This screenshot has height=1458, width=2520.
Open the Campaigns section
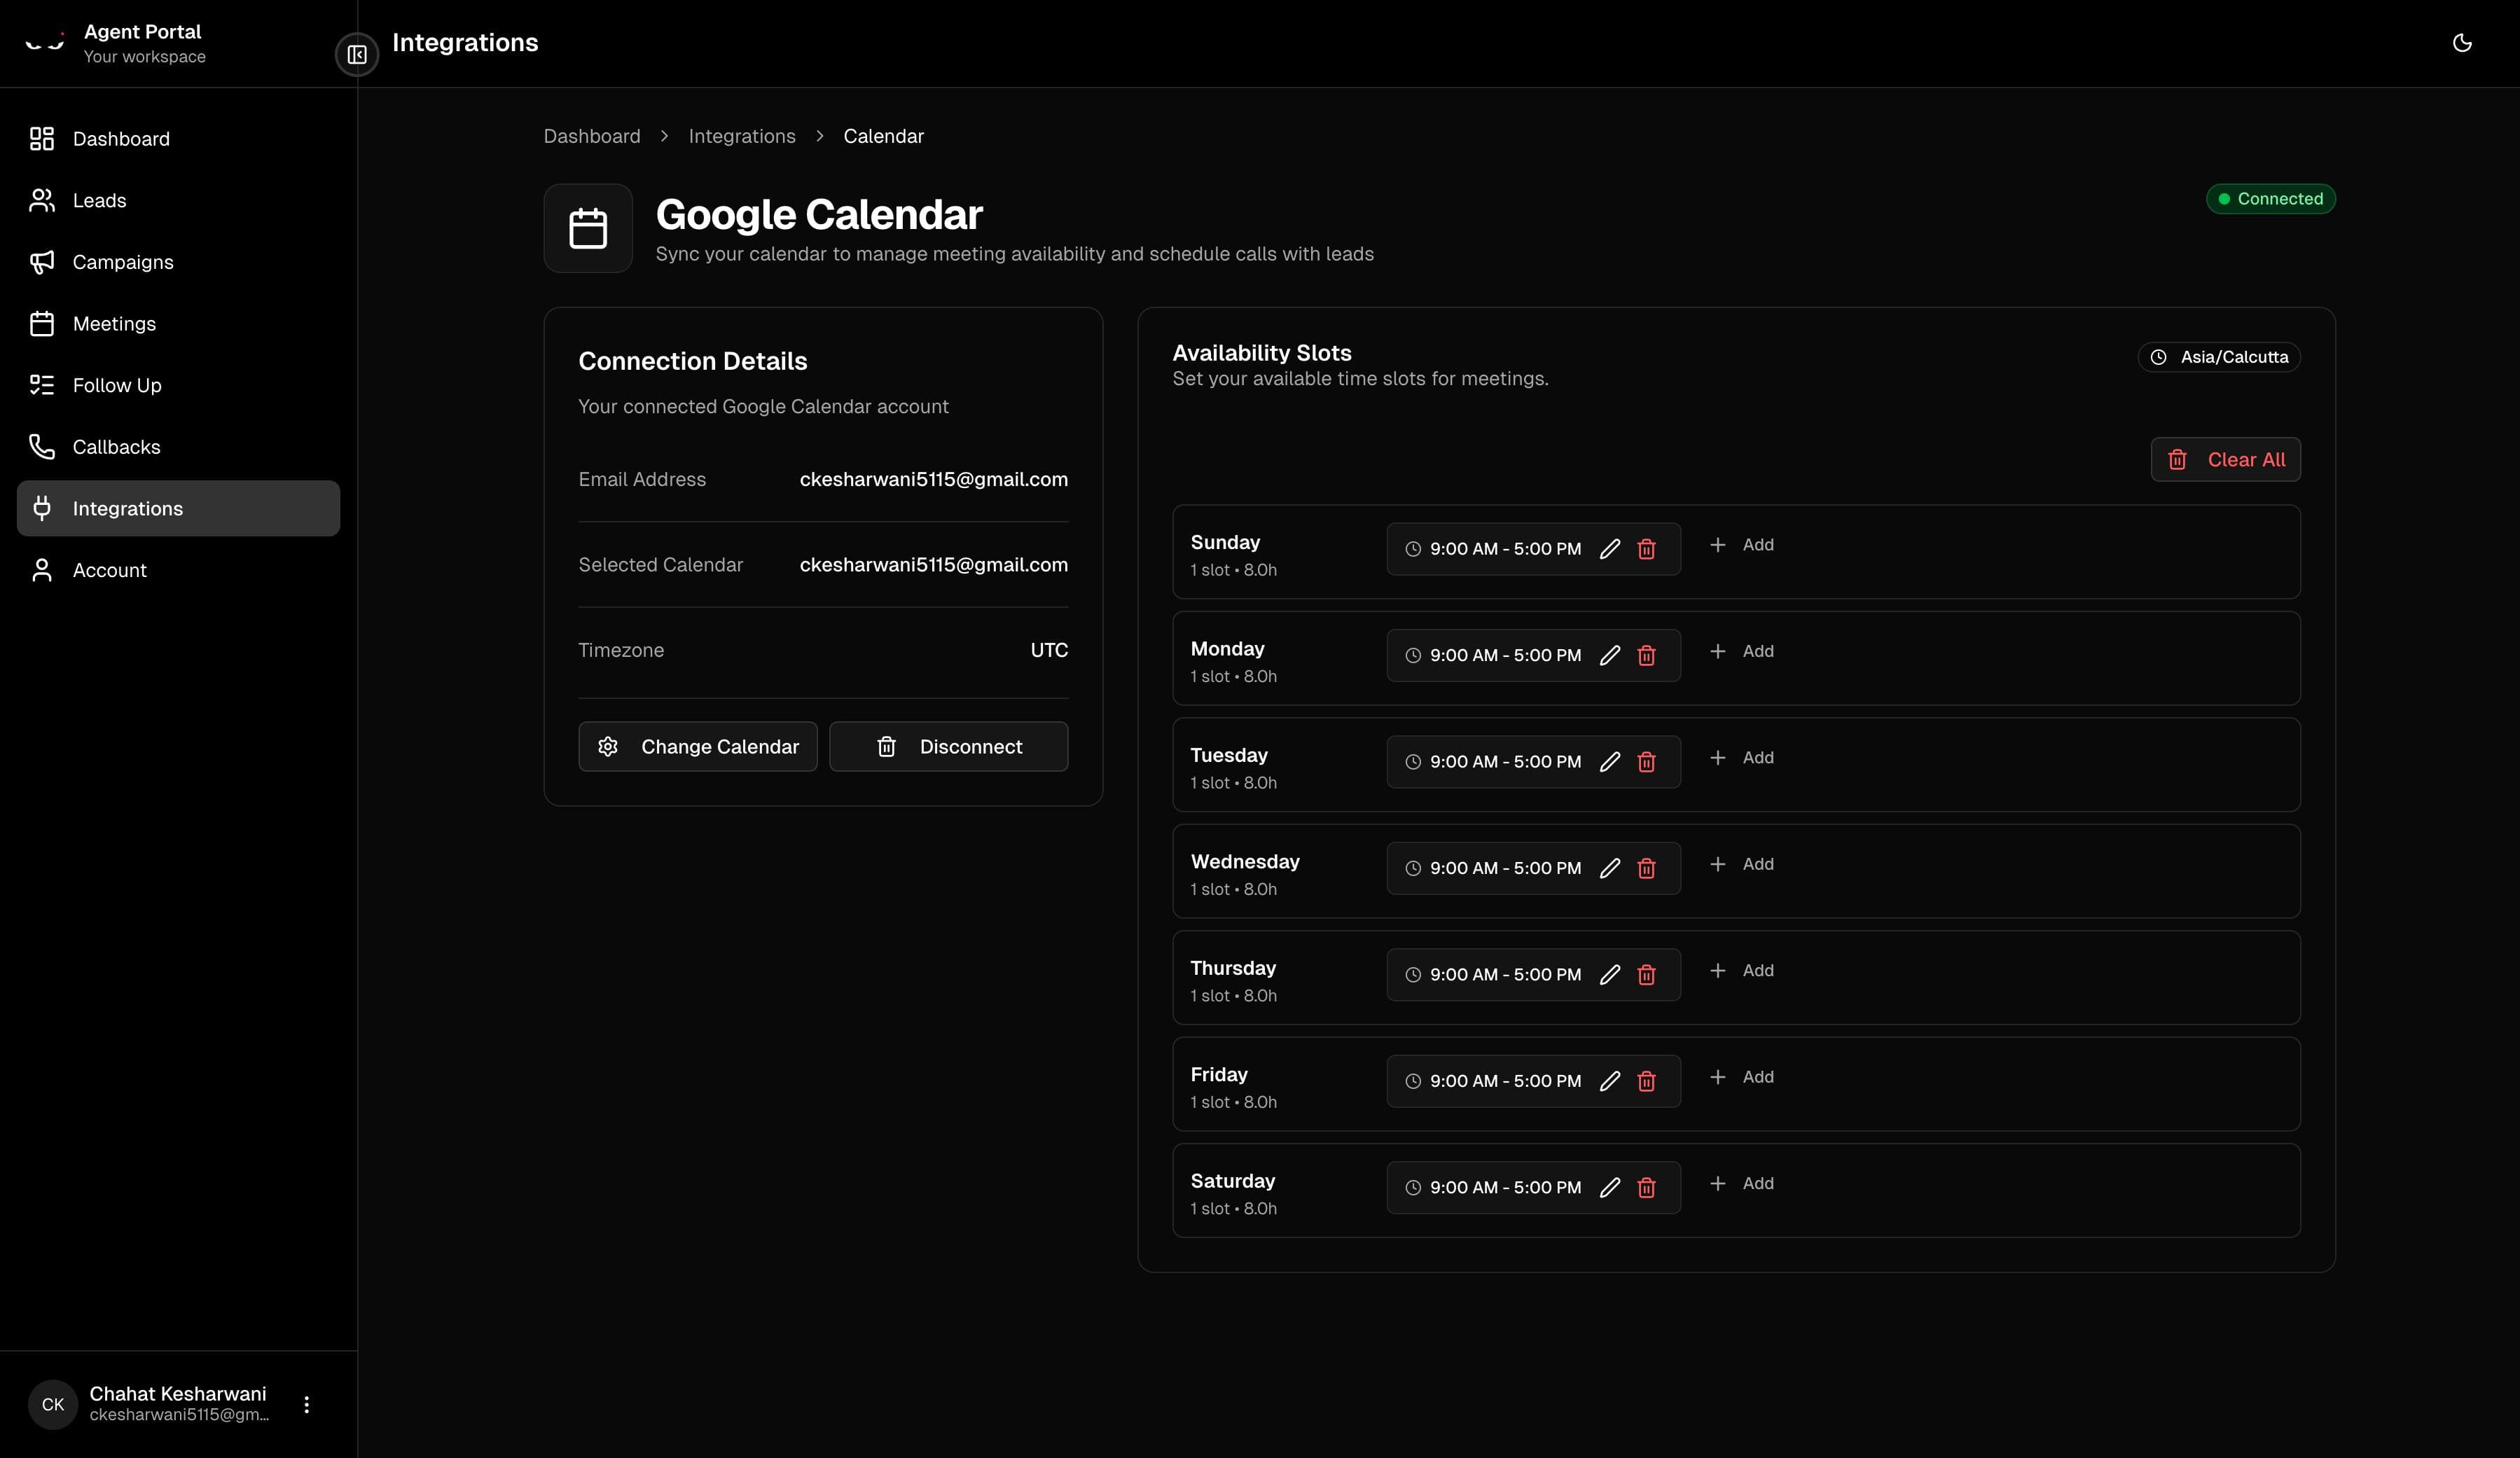pyautogui.click(x=122, y=262)
